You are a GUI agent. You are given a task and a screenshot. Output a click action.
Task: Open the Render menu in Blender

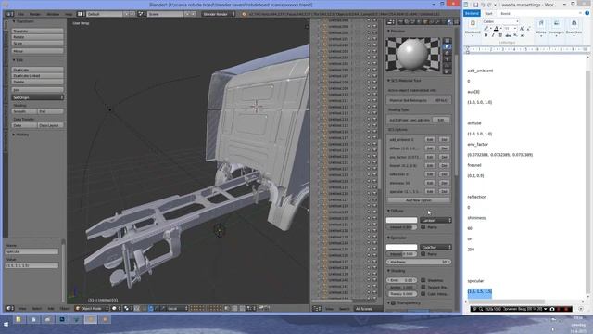pos(35,14)
